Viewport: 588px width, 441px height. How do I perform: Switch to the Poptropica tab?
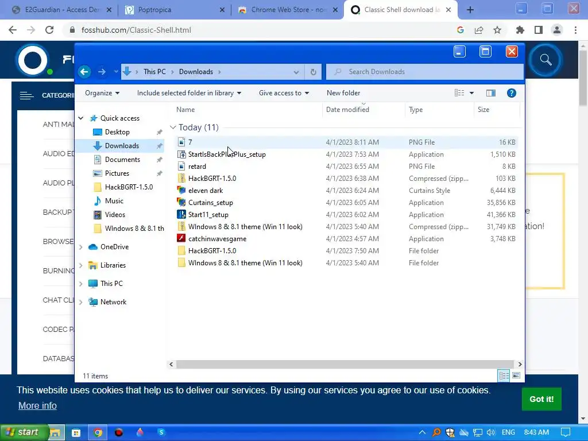pyautogui.click(x=175, y=10)
